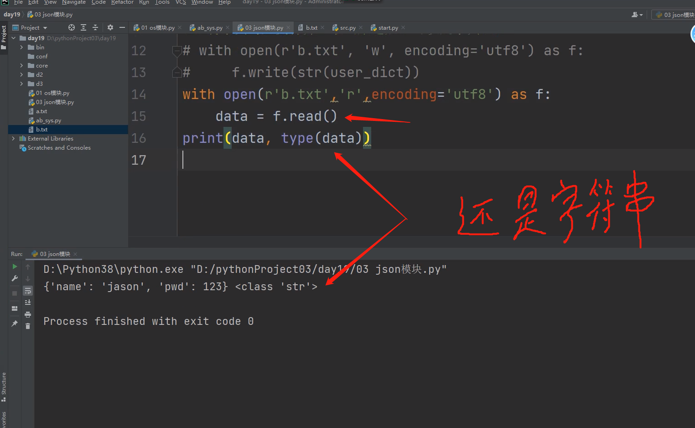Close the 03 json模块 Run tab
Screen dimensions: 695x428
75,254
